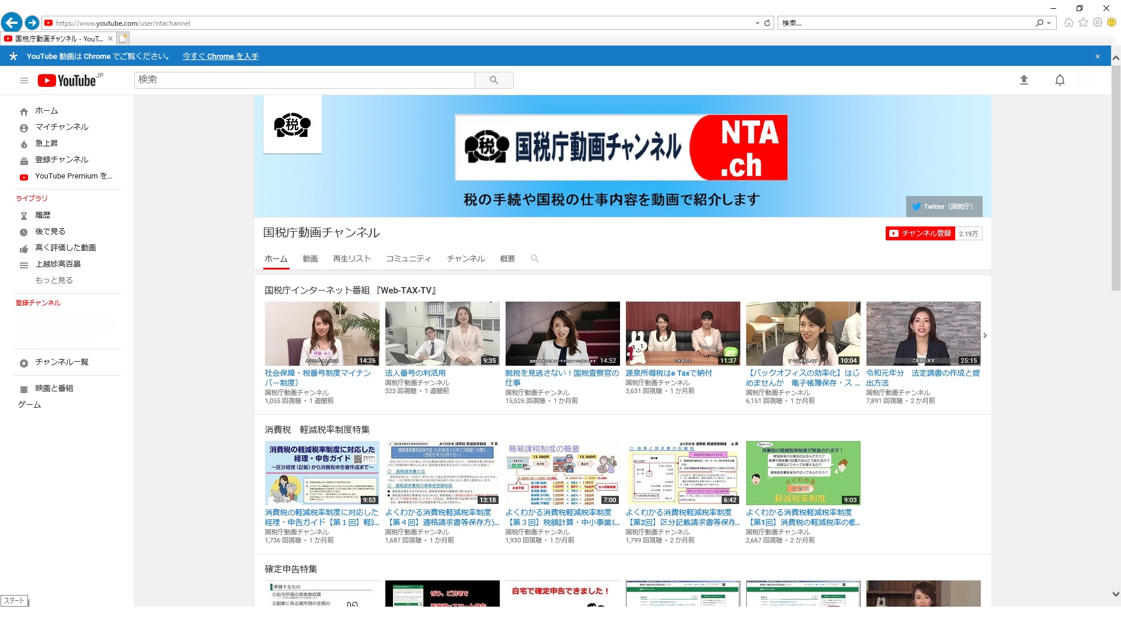Play the 9:03 軽減税率制度 green thumbnail

pos(803,473)
